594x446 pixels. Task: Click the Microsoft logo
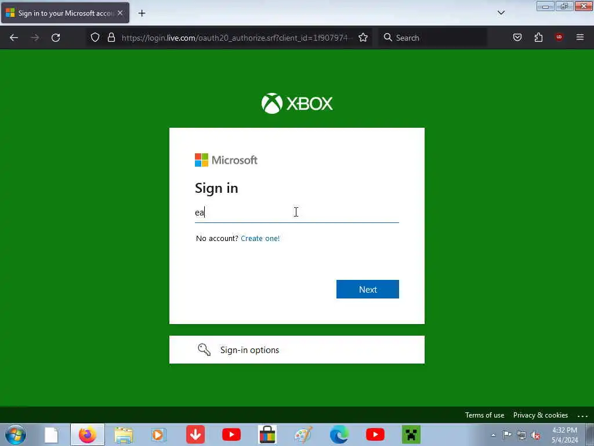(226, 160)
